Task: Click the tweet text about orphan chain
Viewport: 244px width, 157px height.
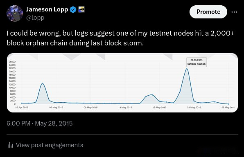Action: pos(120,38)
